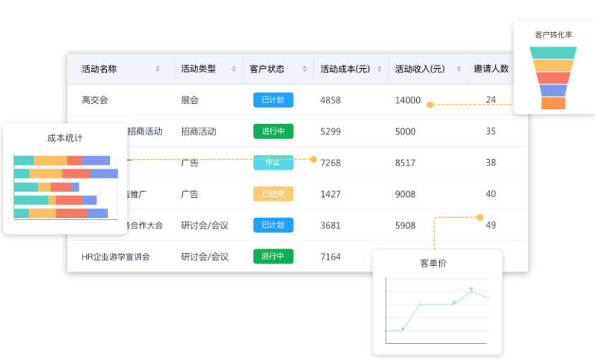The height and width of the screenshot is (359, 595).
Task: Sort by 活动成本(元) column arrows
Action: 380,69
